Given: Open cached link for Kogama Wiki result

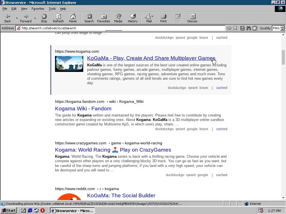Looking at the screenshot, I should pos(221,129).
